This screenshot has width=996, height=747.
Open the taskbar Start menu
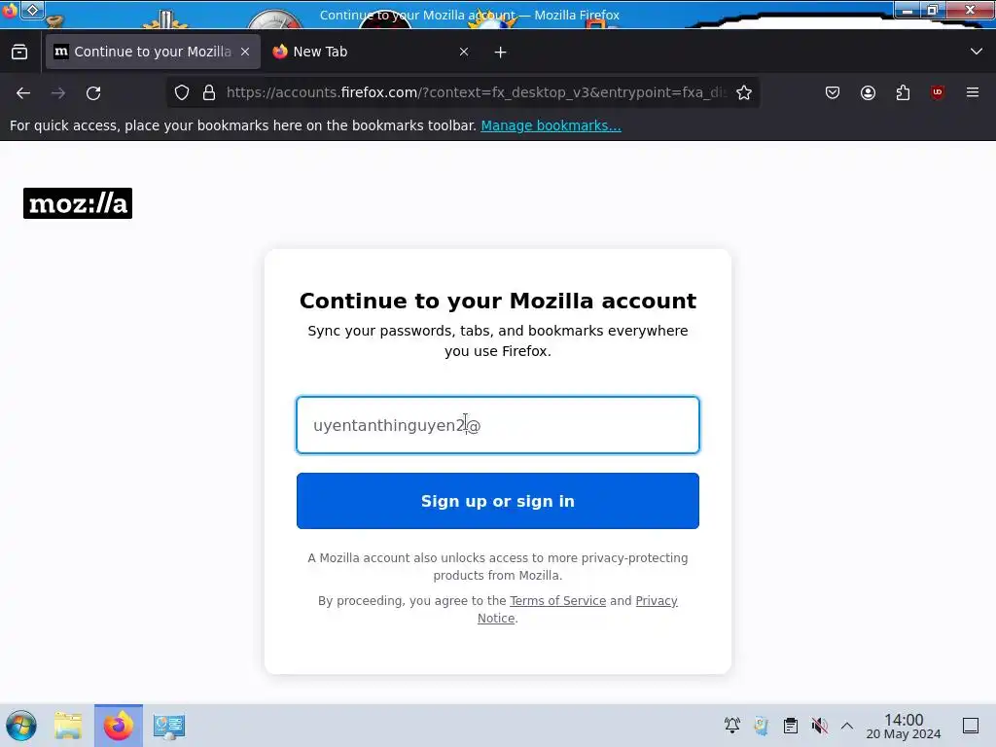click(x=21, y=726)
